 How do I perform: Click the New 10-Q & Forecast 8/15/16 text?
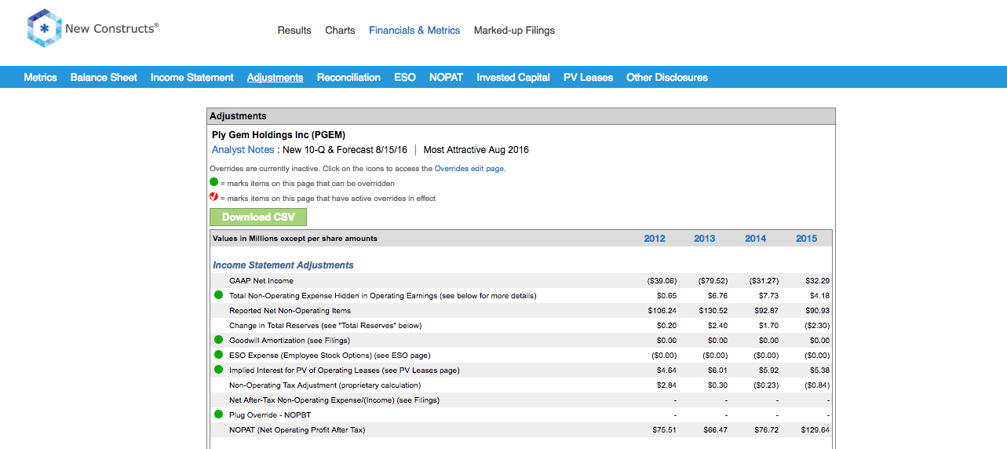coord(345,150)
